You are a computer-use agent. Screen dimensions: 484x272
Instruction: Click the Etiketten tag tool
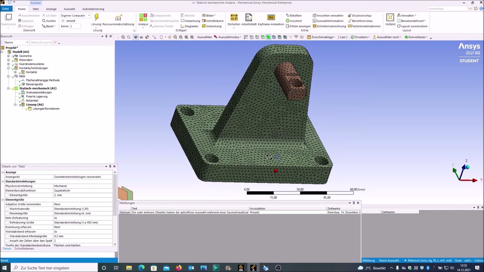(x=293, y=15)
